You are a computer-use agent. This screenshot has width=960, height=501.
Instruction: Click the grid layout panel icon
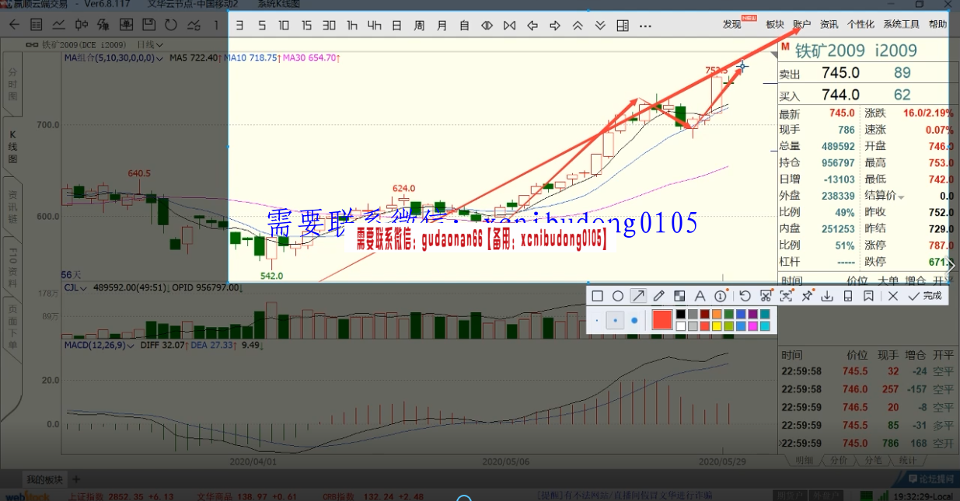point(623,26)
